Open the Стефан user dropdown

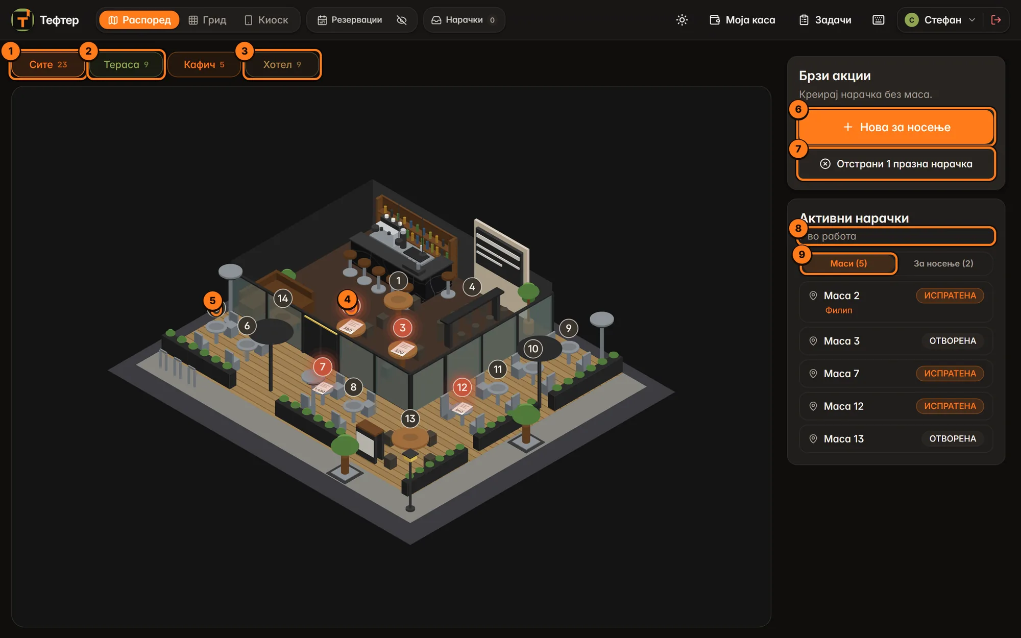pyautogui.click(x=940, y=20)
